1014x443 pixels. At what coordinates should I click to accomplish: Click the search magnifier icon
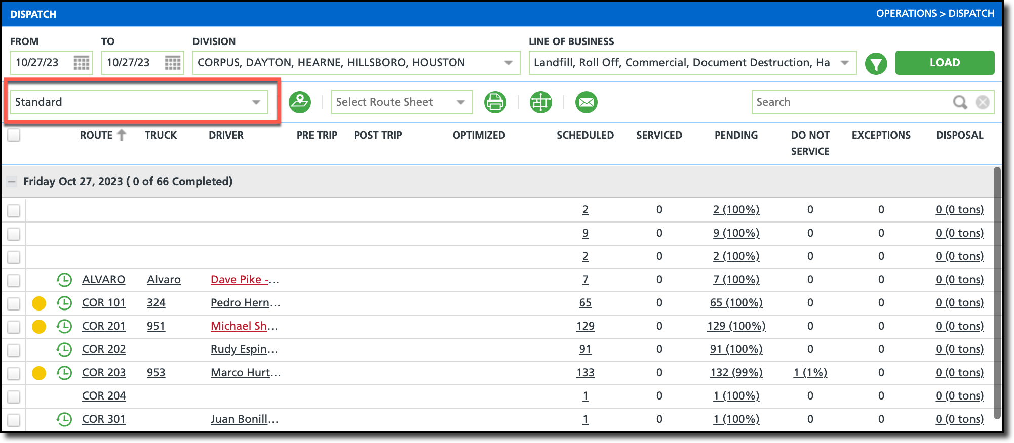960,102
